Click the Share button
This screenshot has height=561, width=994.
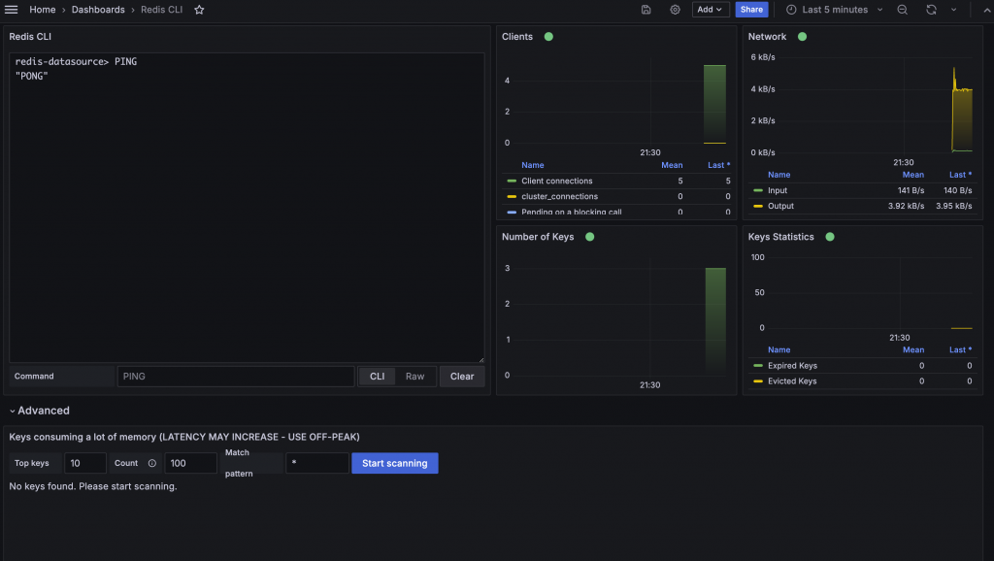point(752,10)
